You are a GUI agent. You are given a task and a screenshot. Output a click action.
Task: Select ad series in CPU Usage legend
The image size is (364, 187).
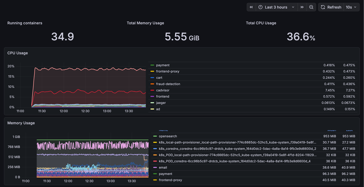158,109
